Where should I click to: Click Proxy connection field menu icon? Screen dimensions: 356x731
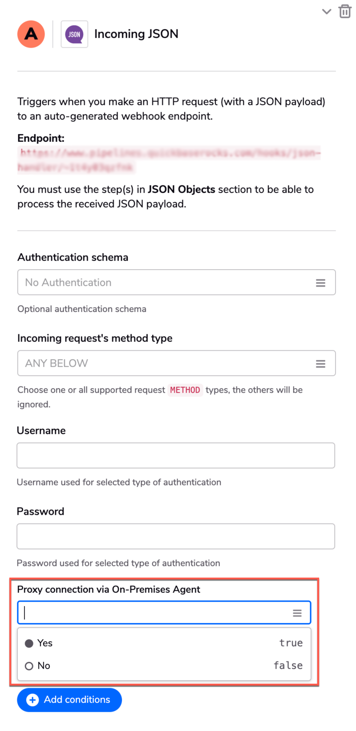(x=297, y=613)
